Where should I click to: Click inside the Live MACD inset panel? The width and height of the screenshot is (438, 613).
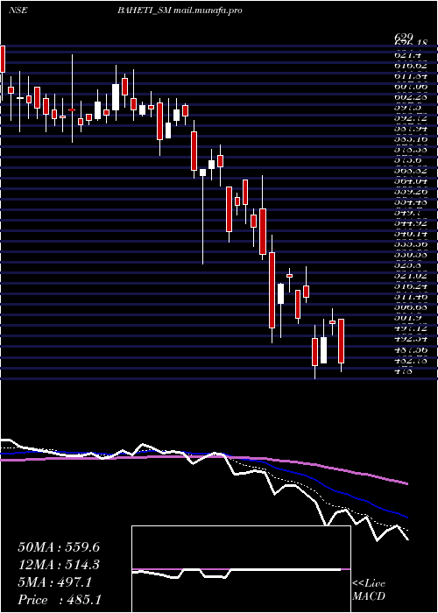tap(241, 569)
